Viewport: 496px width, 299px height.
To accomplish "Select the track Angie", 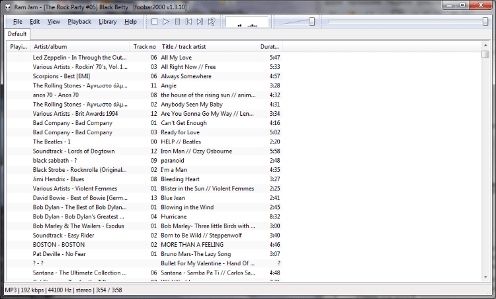I will tap(169, 86).
